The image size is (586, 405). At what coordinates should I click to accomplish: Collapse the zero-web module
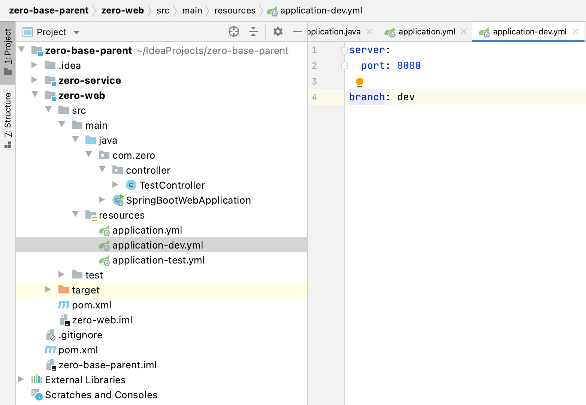[x=35, y=94]
